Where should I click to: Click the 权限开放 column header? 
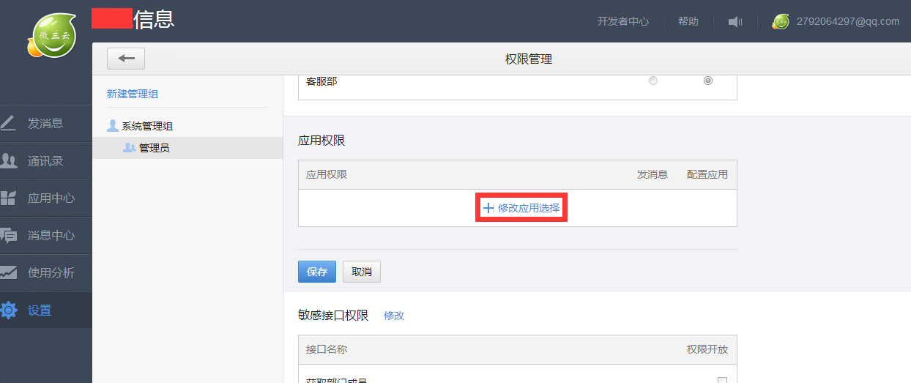point(707,349)
